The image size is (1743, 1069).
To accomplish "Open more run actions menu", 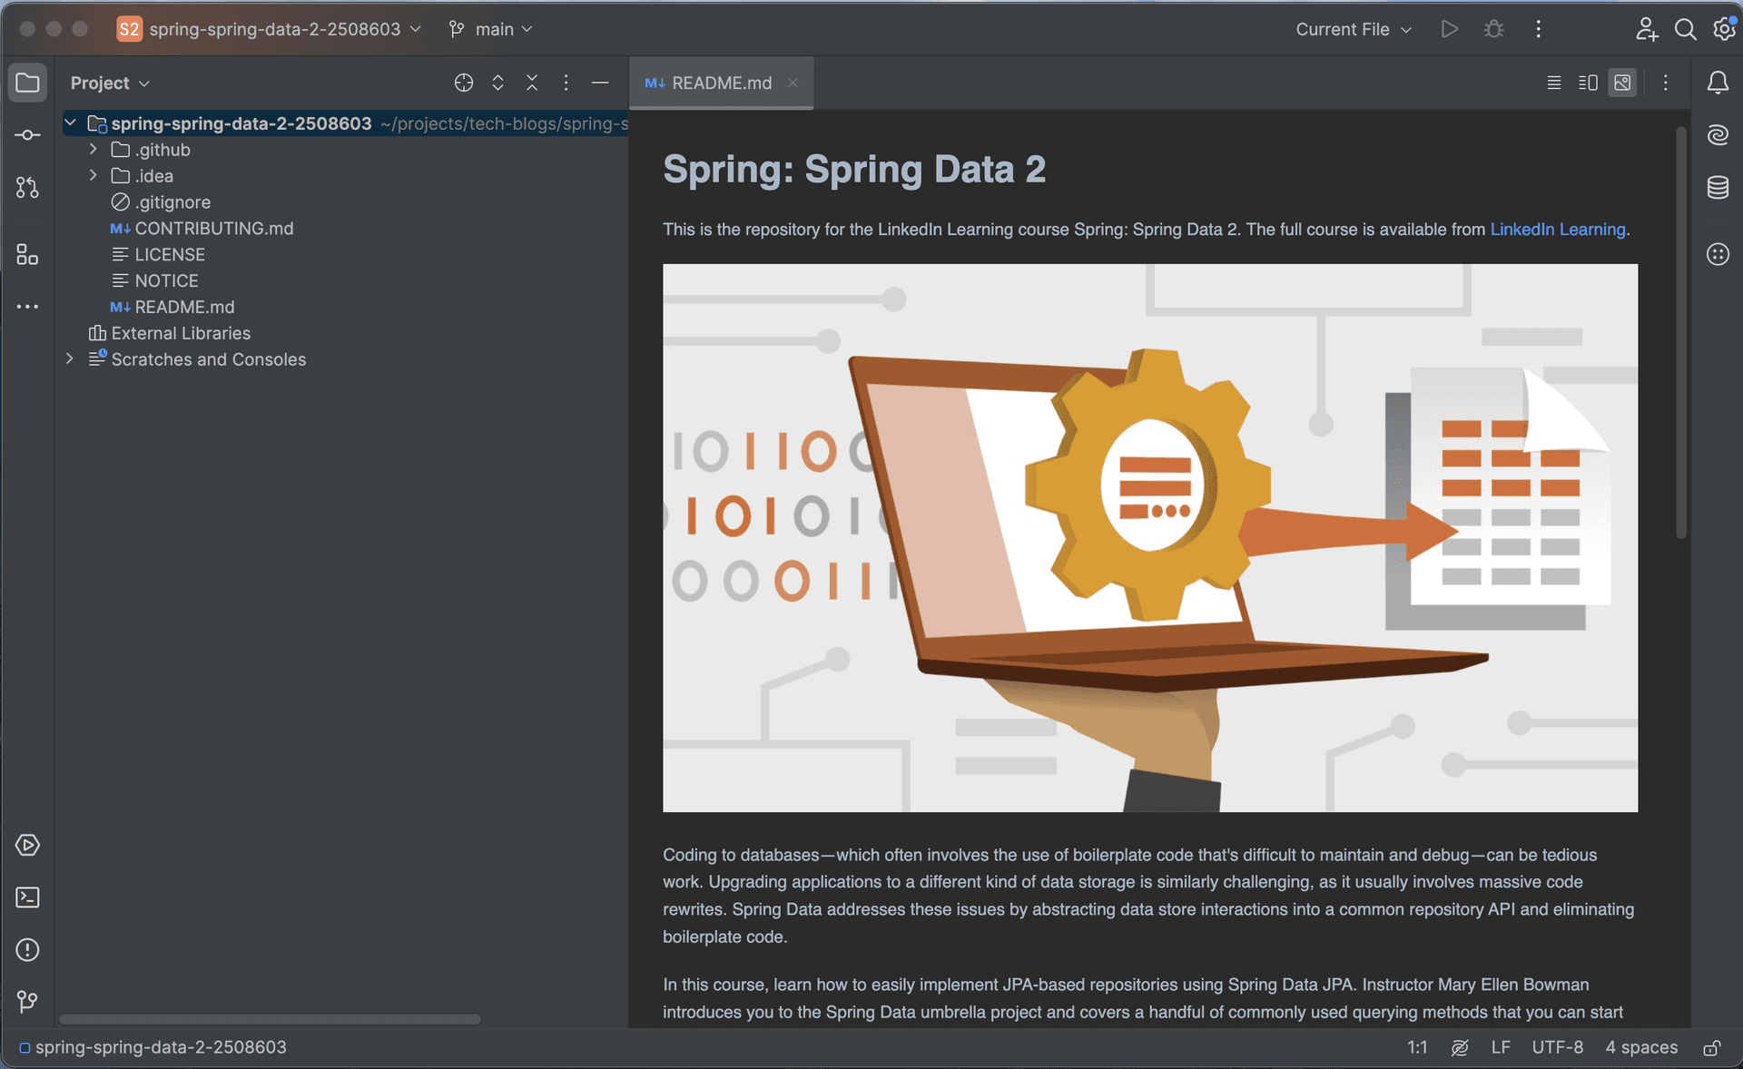I will pos(1538,29).
